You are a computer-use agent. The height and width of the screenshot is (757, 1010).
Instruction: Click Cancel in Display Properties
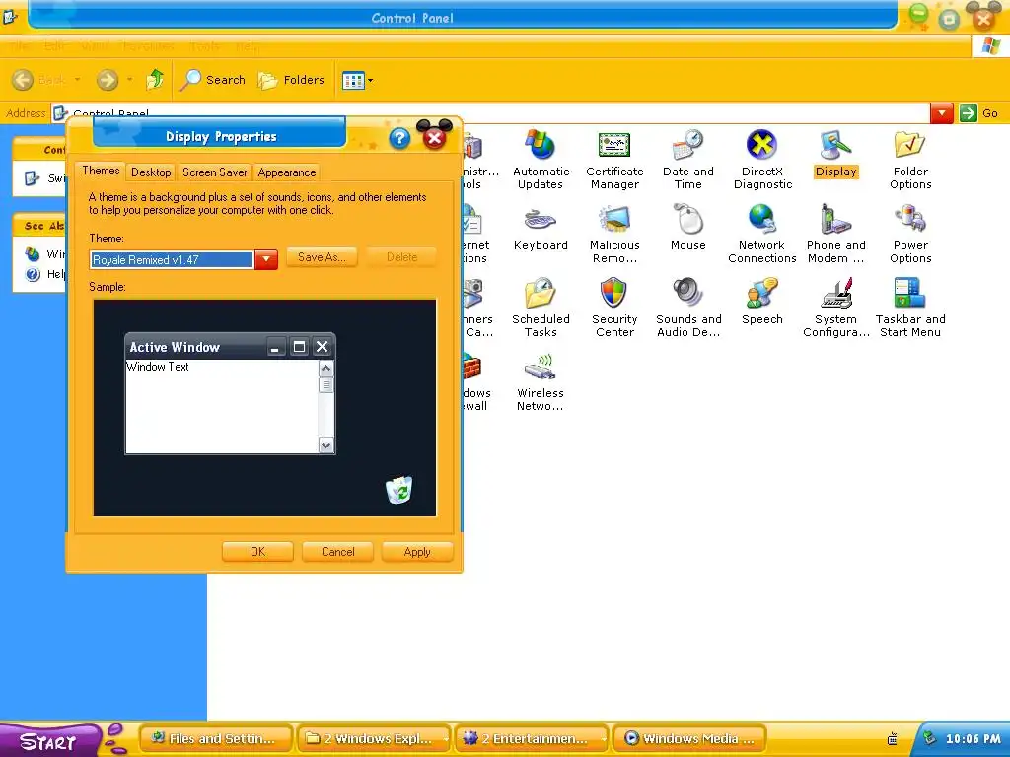(337, 552)
